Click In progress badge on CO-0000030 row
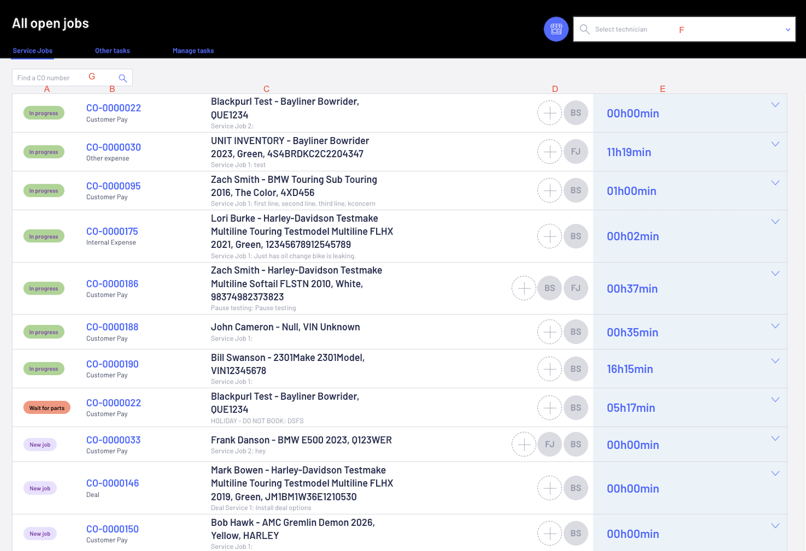 tap(44, 152)
